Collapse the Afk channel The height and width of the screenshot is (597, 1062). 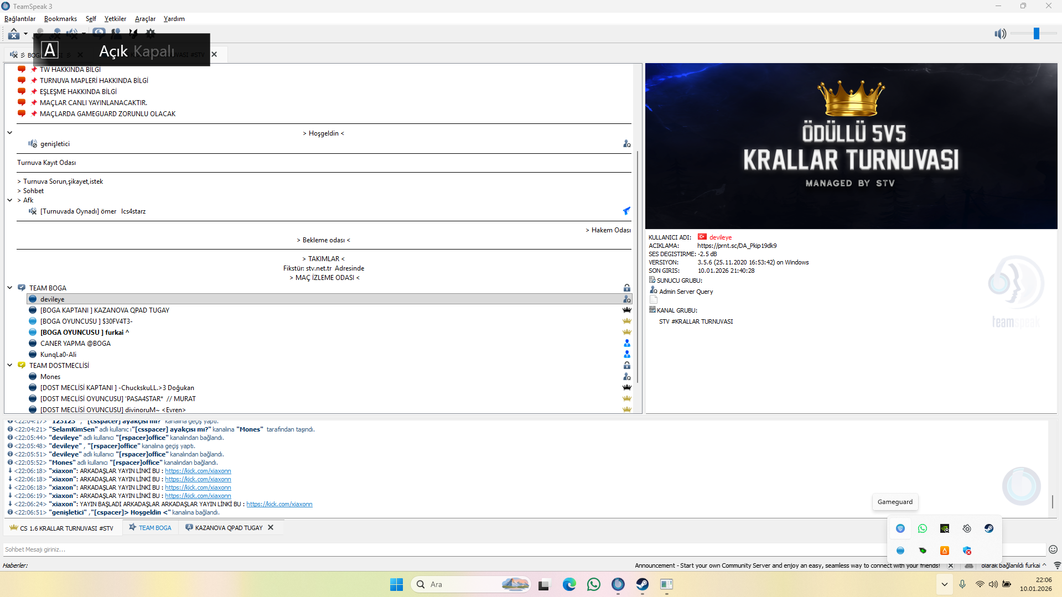click(9, 200)
